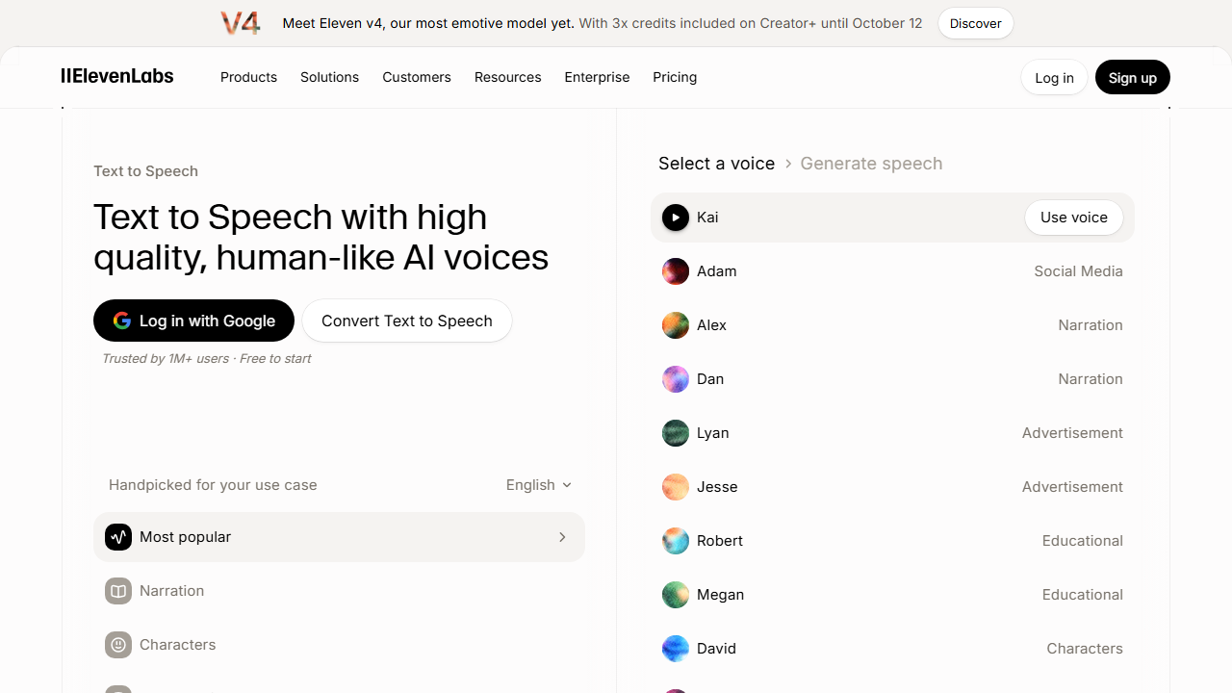Viewport: 1232px width, 693px height.
Task: Click Advertisement tag beside Jesse
Action: pos(1072,487)
